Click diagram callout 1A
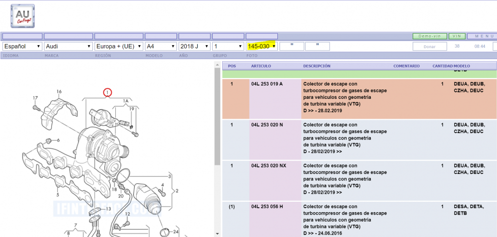 pyautogui.click(x=126, y=101)
